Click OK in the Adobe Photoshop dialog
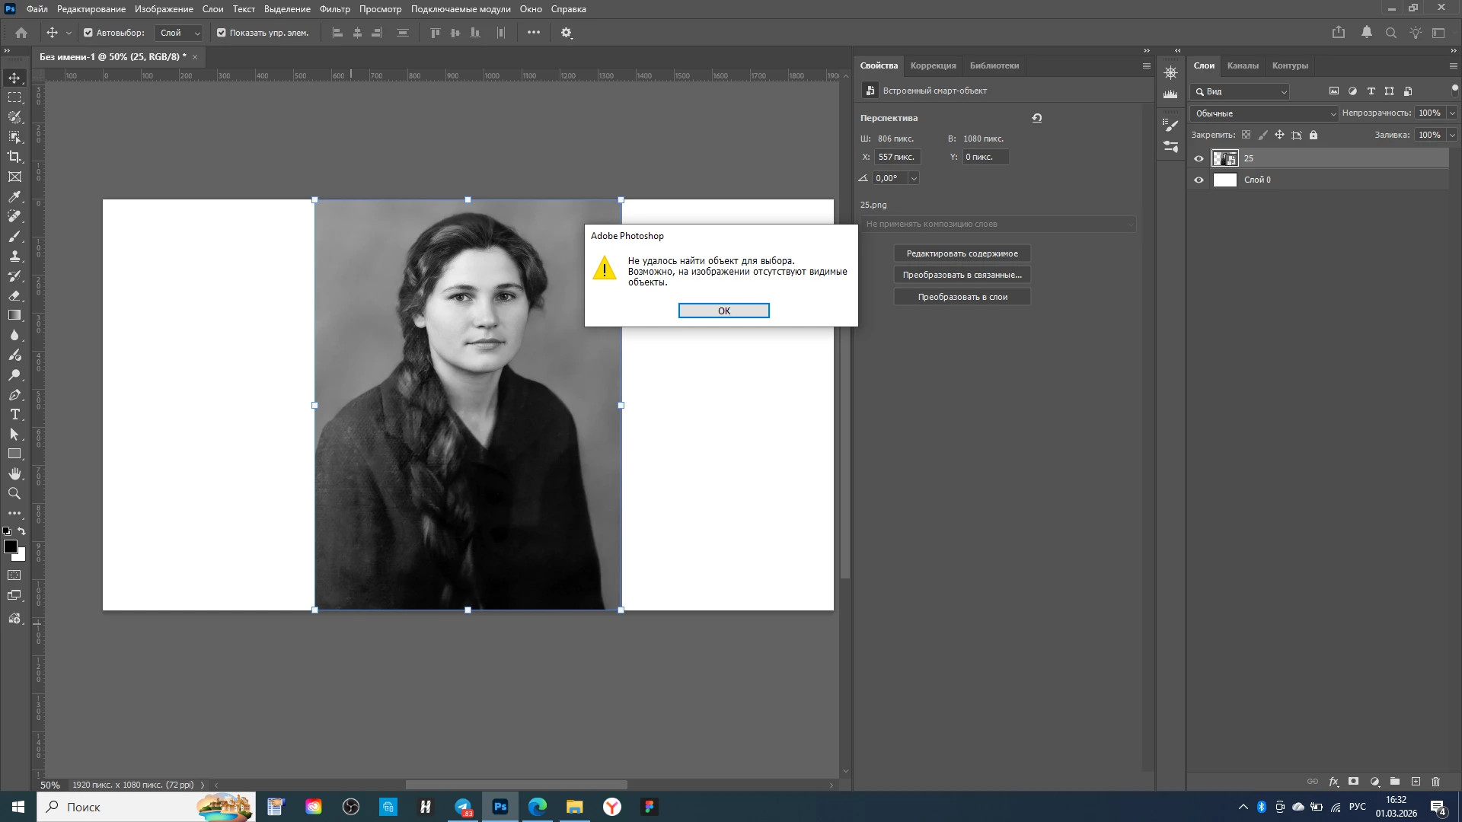This screenshot has height=822, width=1462. pos(723,311)
